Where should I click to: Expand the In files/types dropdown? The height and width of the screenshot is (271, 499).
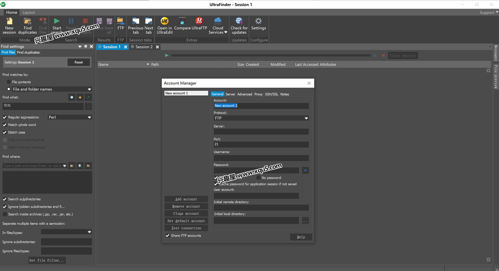click(89, 232)
